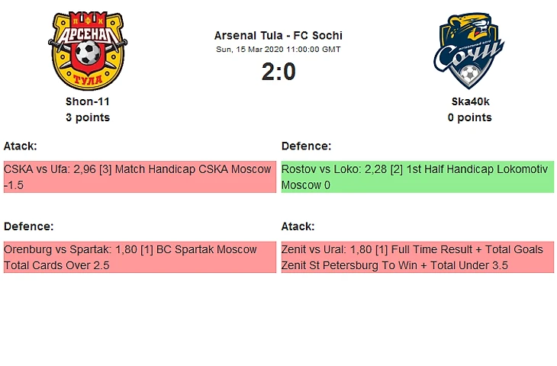The width and height of the screenshot is (557, 366).
Task: Select the Atack heading above CSKA vs Ufa
Action: click(x=21, y=146)
